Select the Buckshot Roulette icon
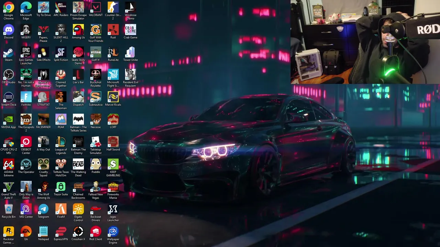The height and width of the screenshot is (247, 440). click(x=96, y=74)
